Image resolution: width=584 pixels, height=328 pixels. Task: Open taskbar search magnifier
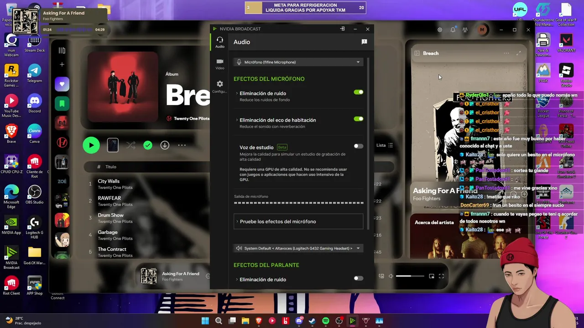pos(219,321)
